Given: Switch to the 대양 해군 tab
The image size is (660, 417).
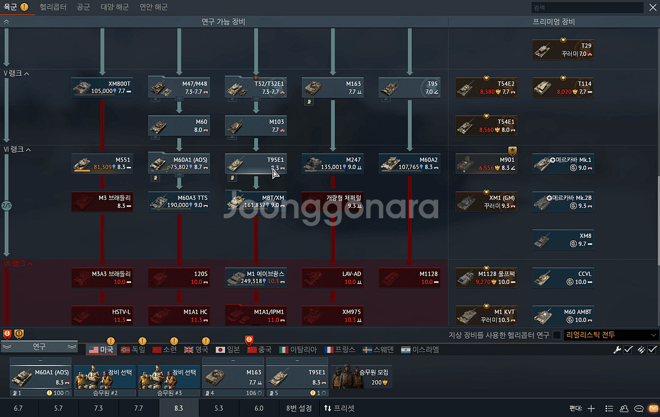Looking at the screenshot, I should coord(114,7).
